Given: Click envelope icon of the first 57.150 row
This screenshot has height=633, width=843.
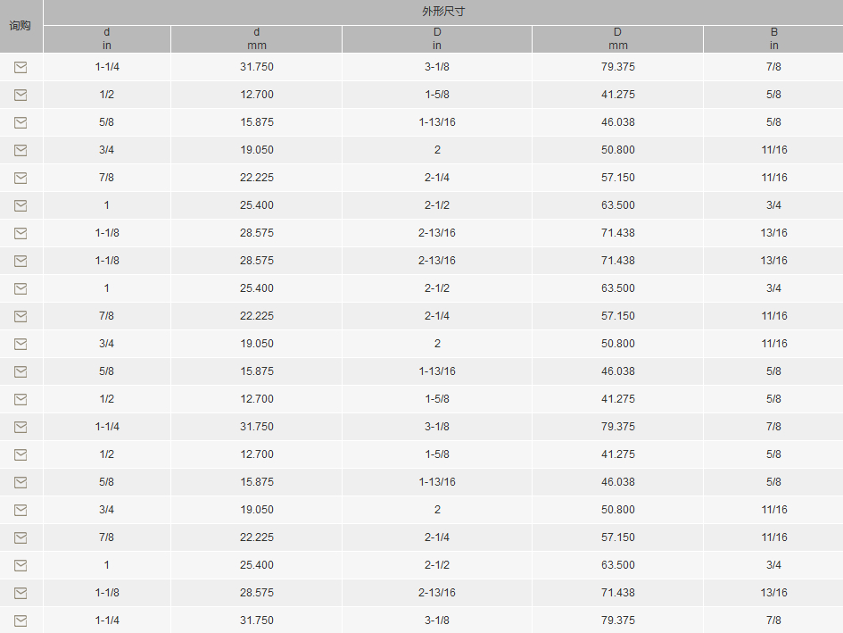Looking at the screenshot, I should [x=21, y=178].
